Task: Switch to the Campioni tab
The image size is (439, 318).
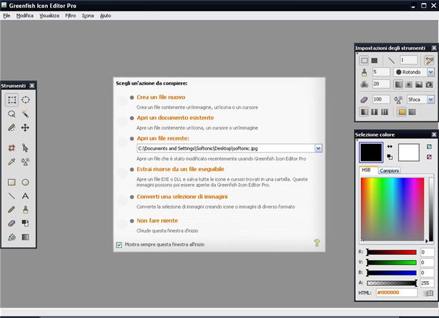Action: (x=389, y=170)
